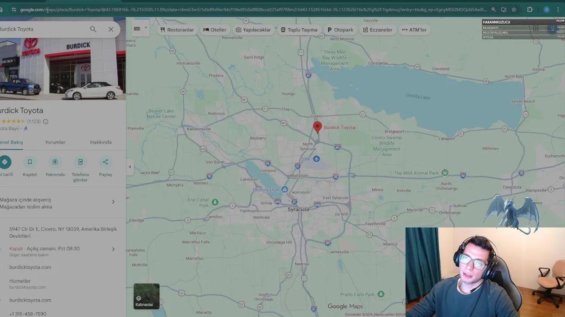This screenshot has height=317, width=565.
Task: Click the browser address bar URL
Action: pyautogui.click(x=253, y=9)
